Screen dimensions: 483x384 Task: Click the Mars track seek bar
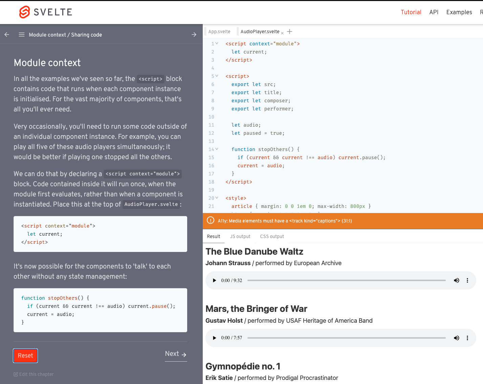click(x=347, y=338)
